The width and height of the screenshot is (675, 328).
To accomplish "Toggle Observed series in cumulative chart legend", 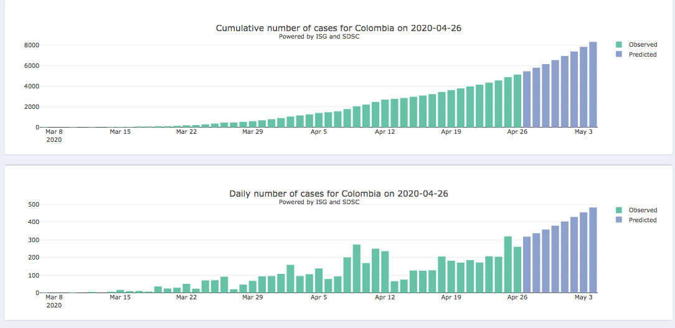I will coord(643,45).
